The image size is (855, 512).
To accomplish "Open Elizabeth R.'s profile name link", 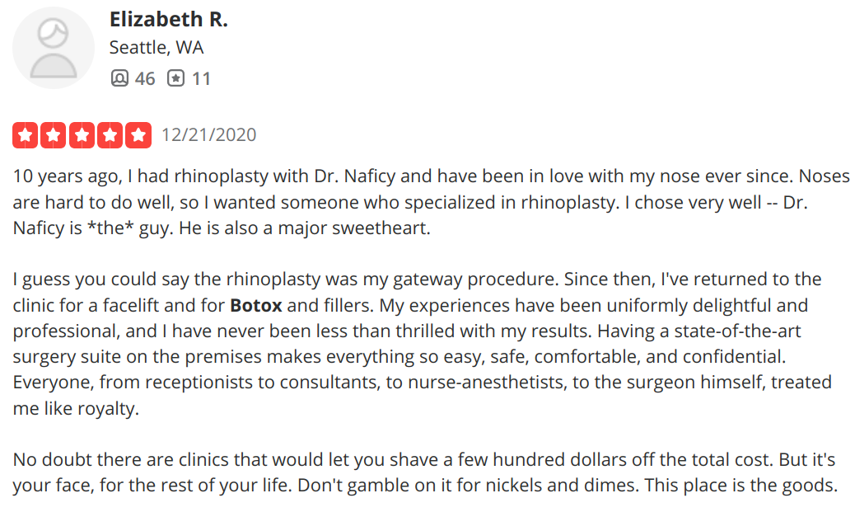I will [x=169, y=19].
